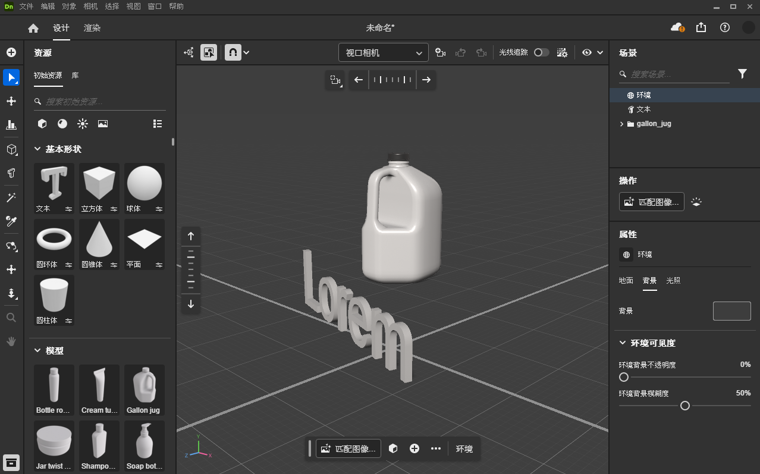Open the 光照 tab in properties

(x=673, y=280)
